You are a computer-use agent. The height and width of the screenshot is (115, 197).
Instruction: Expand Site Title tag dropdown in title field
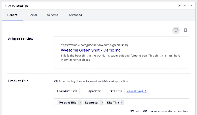click(x=122, y=103)
